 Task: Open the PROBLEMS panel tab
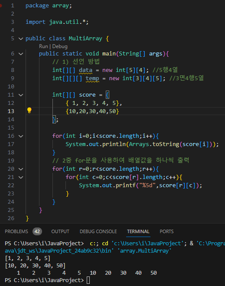tap(16, 231)
